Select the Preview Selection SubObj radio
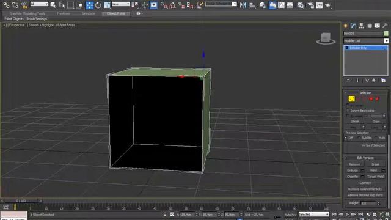 pyautogui.click(x=359, y=137)
